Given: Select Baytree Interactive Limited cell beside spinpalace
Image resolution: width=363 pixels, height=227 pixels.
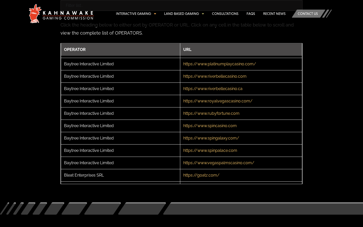Looking at the screenshot, I should tap(120, 151).
